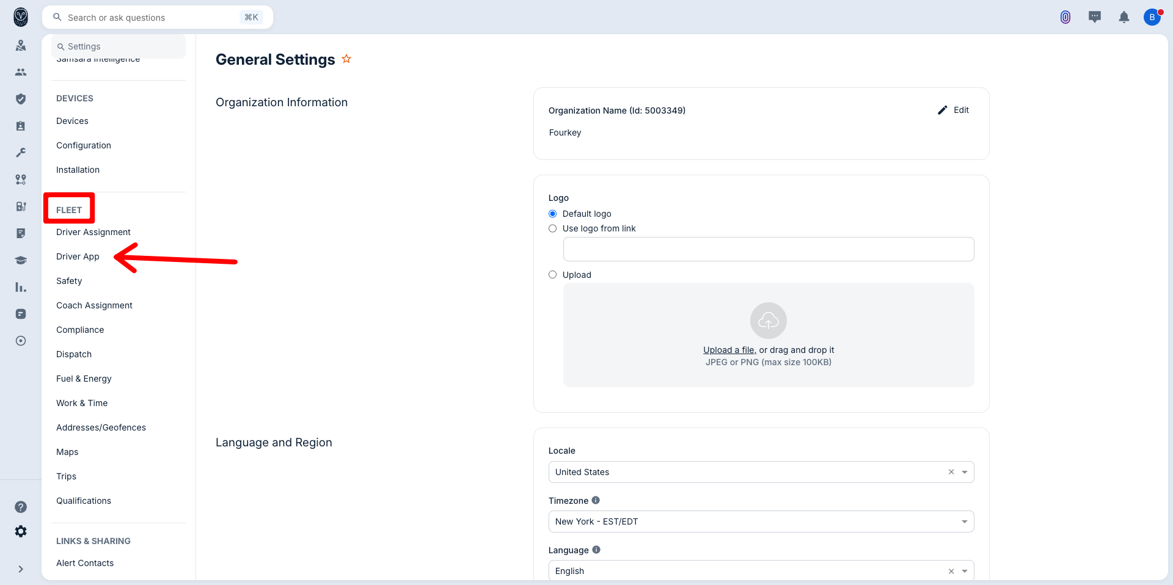Select the Upload logo radio button
Viewport: 1173px width, 585px height.
tap(553, 275)
